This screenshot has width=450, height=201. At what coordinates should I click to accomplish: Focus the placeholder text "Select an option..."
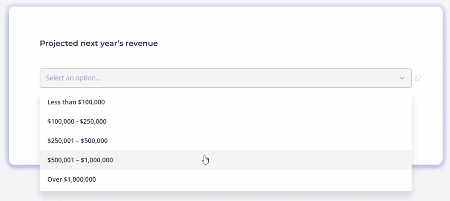(x=73, y=78)
